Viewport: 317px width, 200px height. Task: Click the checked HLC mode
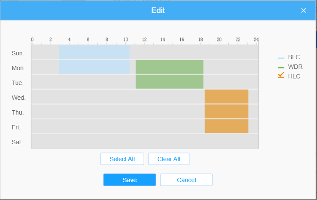289,76
